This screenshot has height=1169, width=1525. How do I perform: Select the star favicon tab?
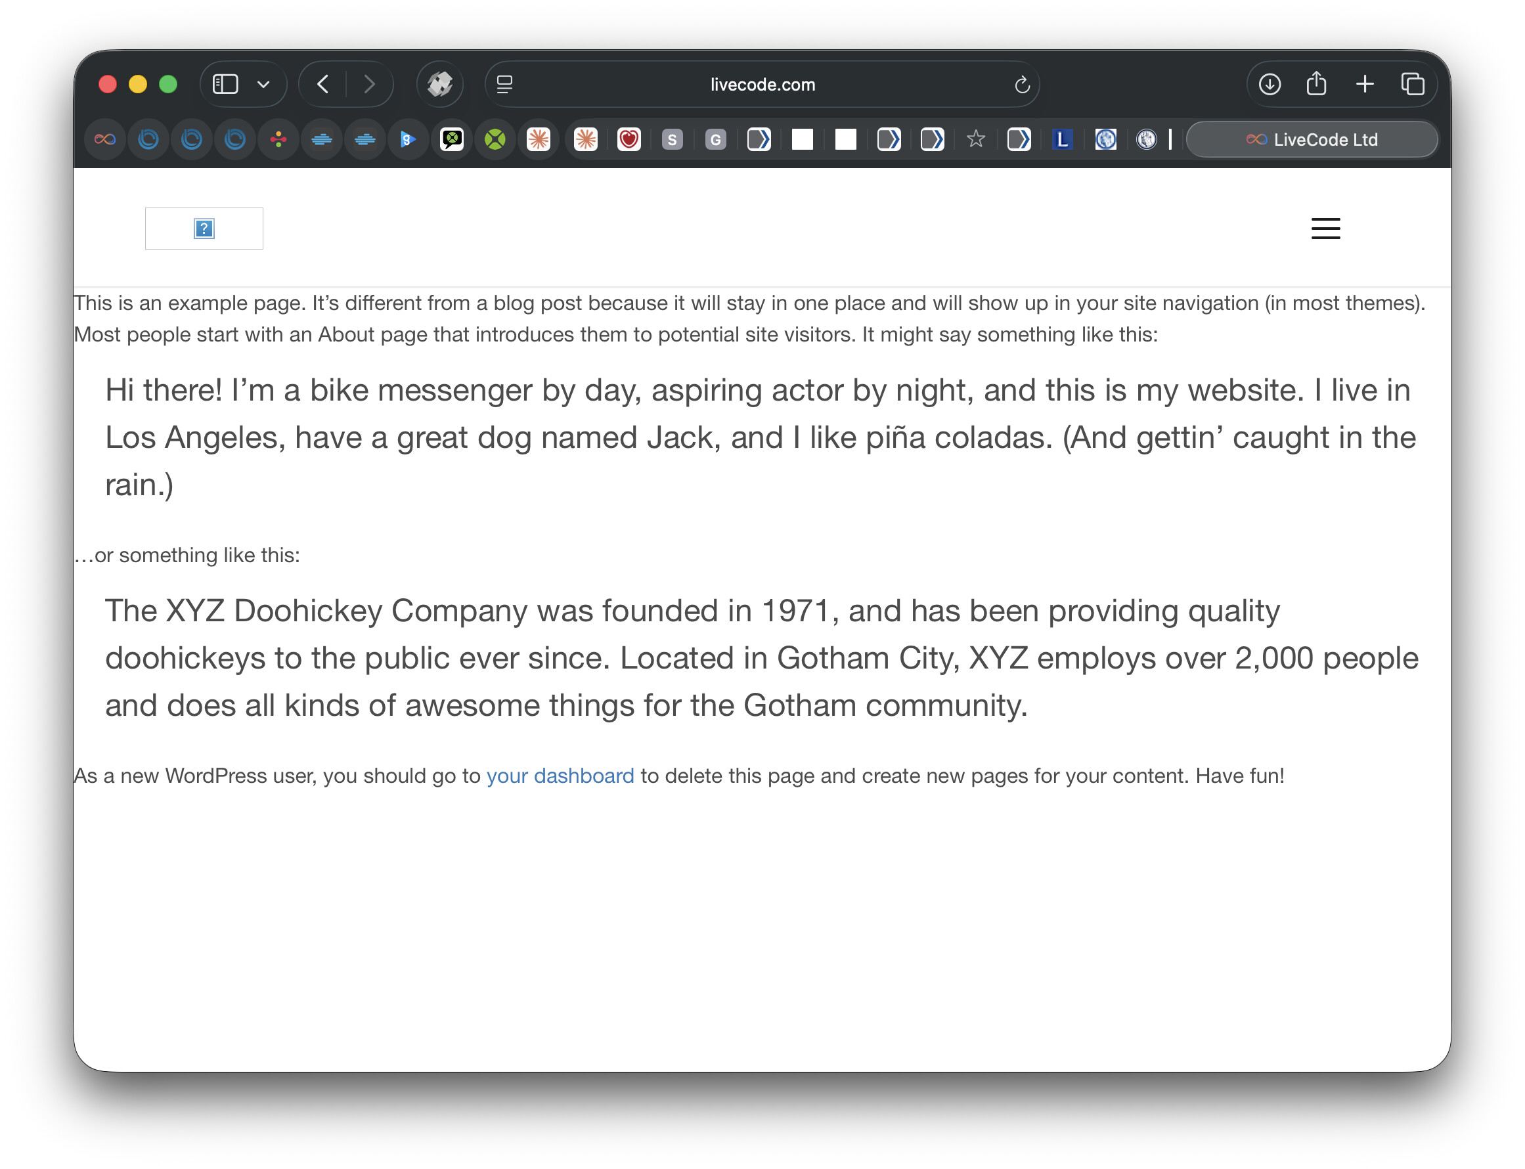[975, 139]
